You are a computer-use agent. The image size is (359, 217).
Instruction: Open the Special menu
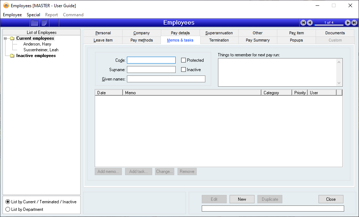[33, 15]
